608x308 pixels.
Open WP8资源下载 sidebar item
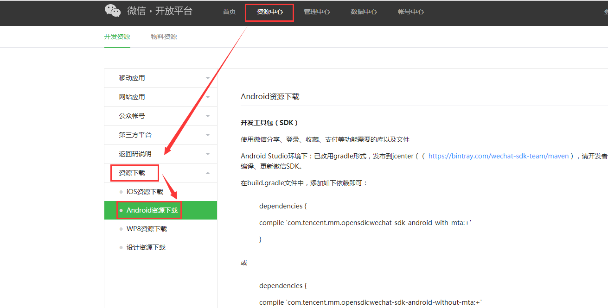160,229
